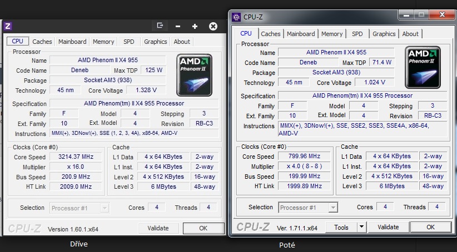Viewport: 457px width, 252px height.
Task: Click Core Speed value 3214.37 MHz
Action: point(76,157)
